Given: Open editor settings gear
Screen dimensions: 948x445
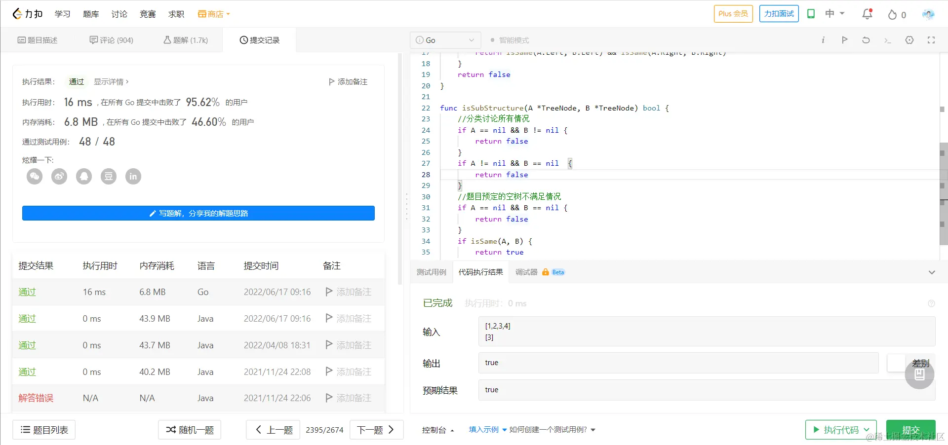Looking at the screenshot, I should click(x=909, y=40).
